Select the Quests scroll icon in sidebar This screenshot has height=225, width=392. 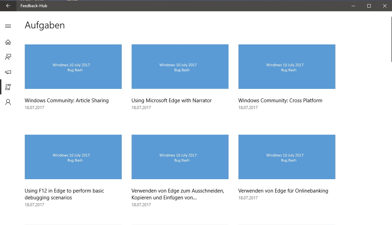tap(8, 87)
